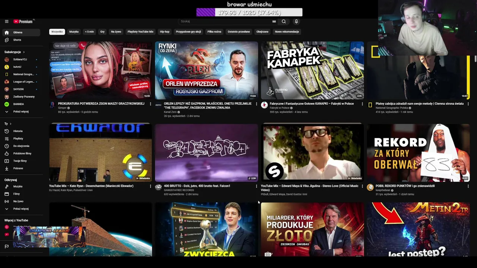Viewport: 477px width, 268px height.
Task: Open SAYGON subscription entry
Action: (x=22, y=89)
